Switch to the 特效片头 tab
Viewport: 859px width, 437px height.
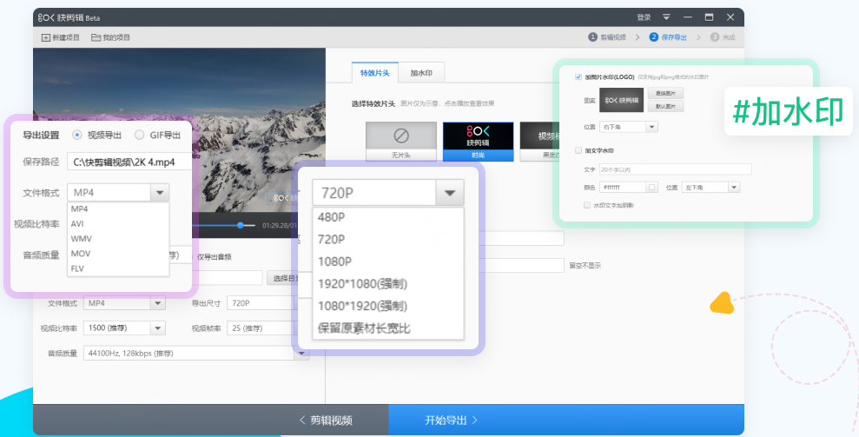[x=374, y=73]
